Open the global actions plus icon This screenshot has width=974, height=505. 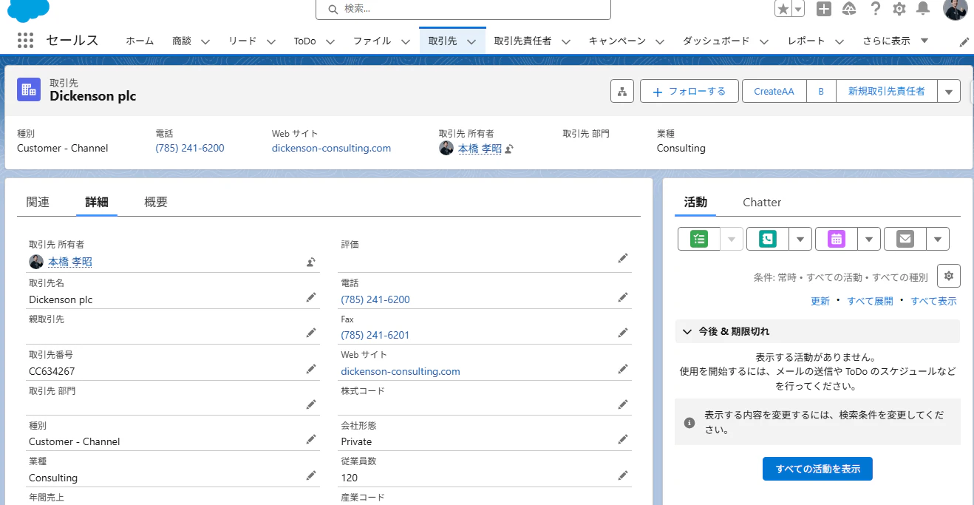824,9
